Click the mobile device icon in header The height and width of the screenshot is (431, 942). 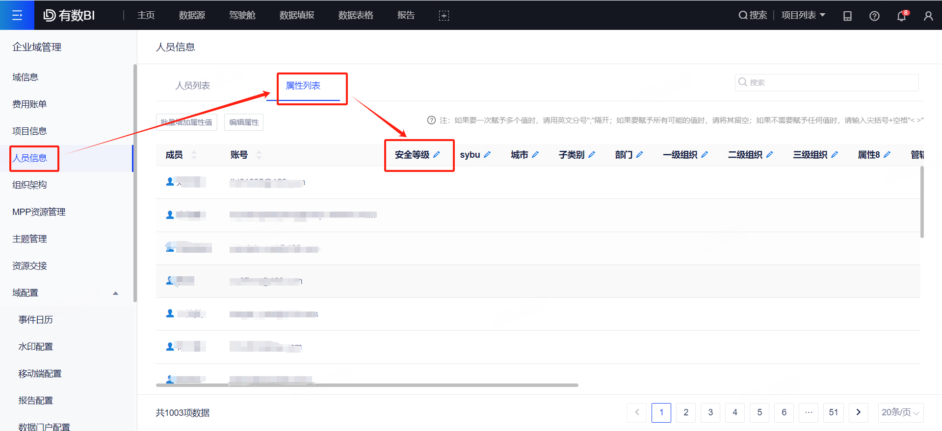click(847, 16)
